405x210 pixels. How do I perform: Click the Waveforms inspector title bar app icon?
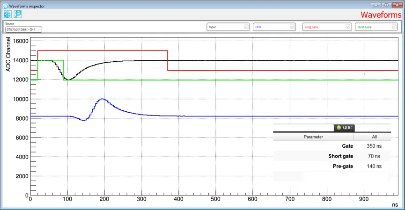(6, 6)
